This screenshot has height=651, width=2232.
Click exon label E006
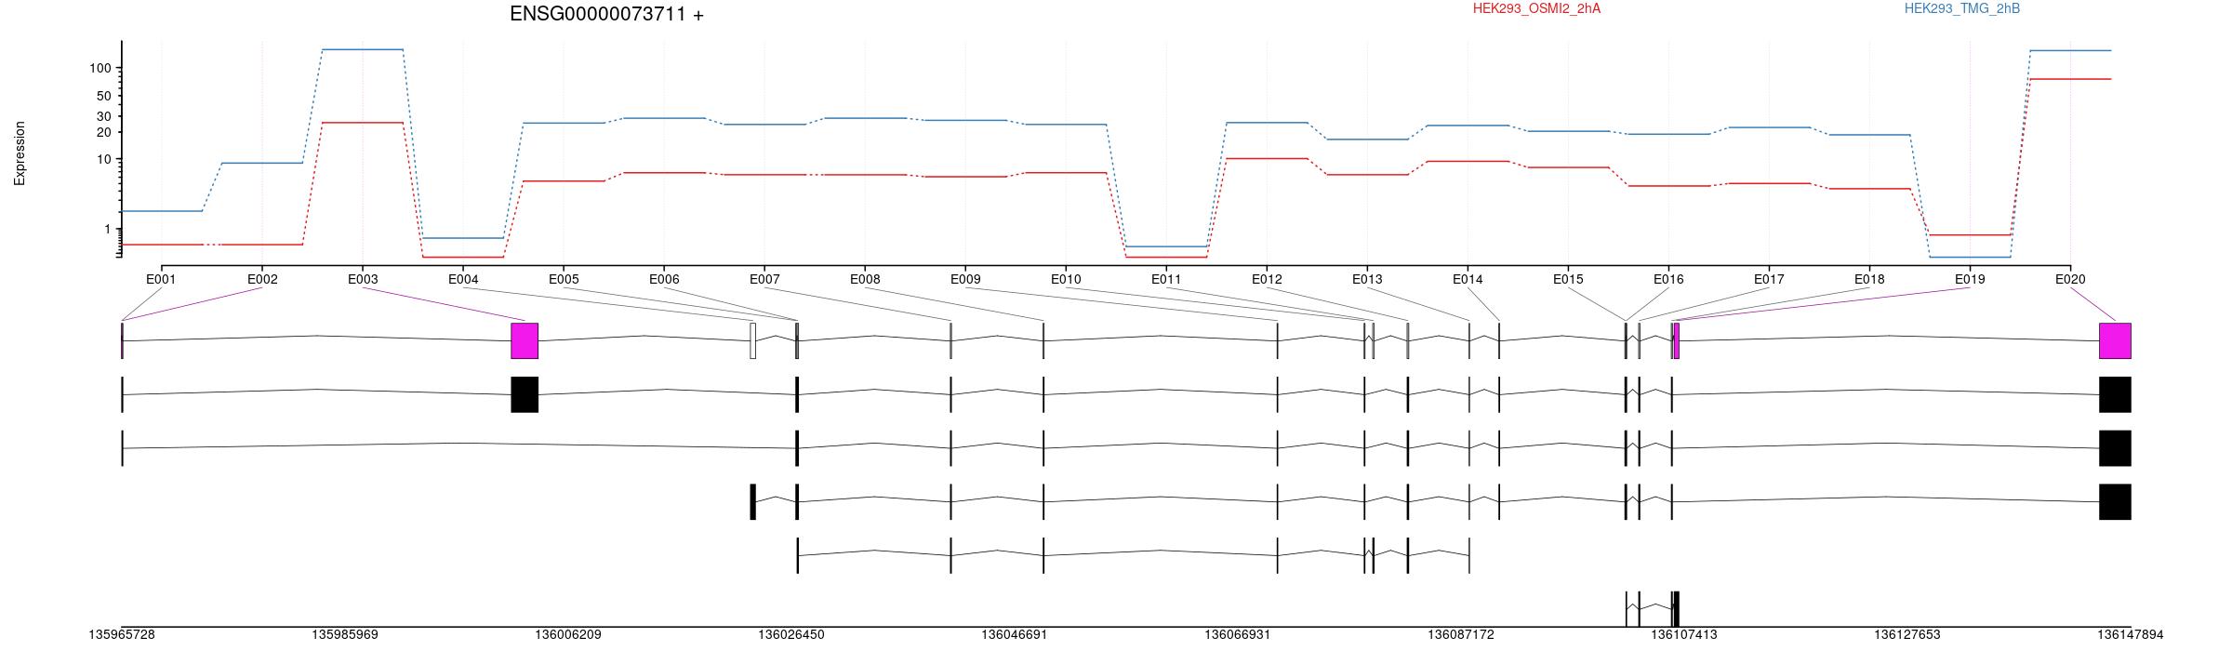click(x=664, y=279)
